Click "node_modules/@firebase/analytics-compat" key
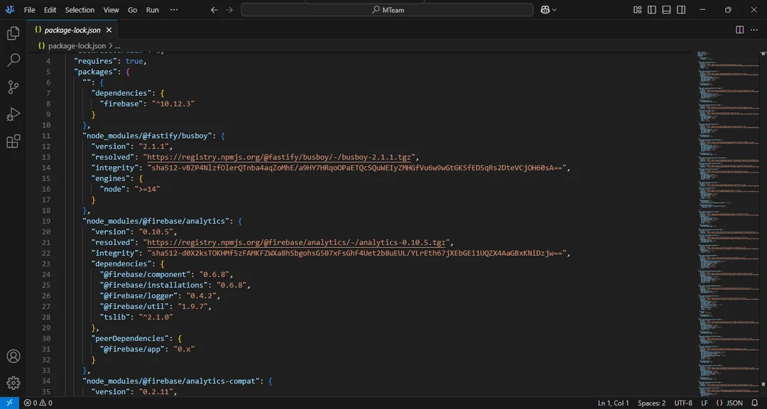 (x=173, y=381)
